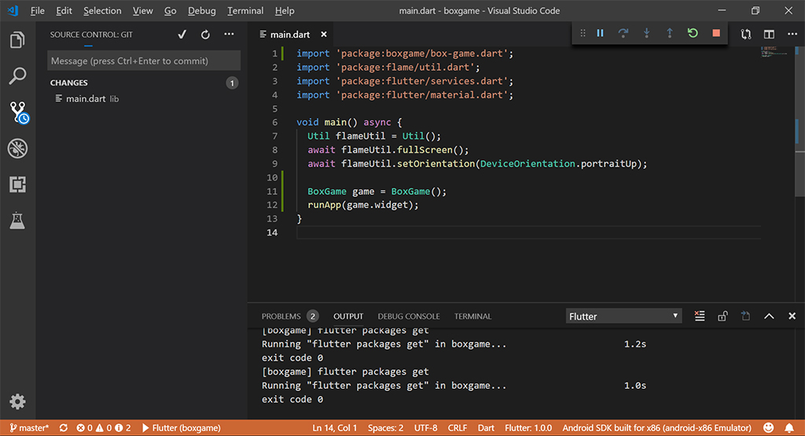Refresh the source control changes list
This screenshot has height=436, width=805.
(205, 35)
